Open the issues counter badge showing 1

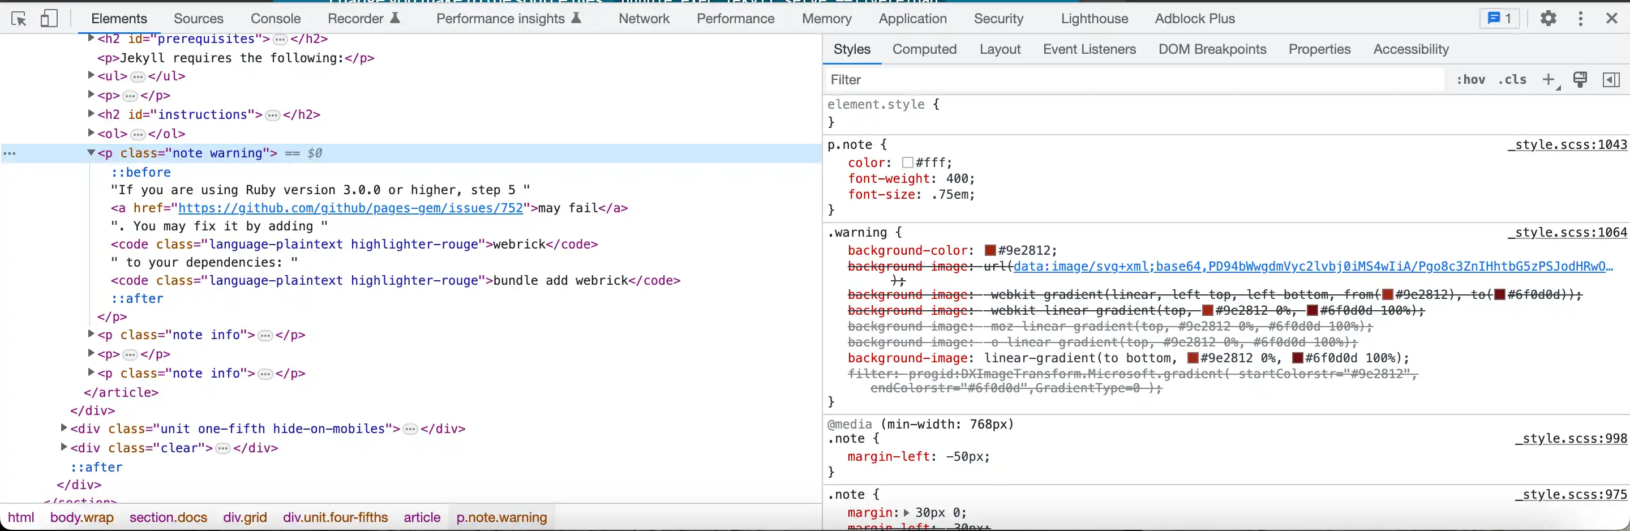[x=1499, y=18]
